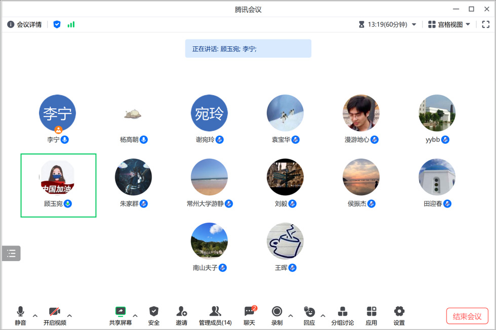Click the red 结束会议 button
Image resolution: width=496 pixels, height=330 pixels.
(x=467, y=316)
